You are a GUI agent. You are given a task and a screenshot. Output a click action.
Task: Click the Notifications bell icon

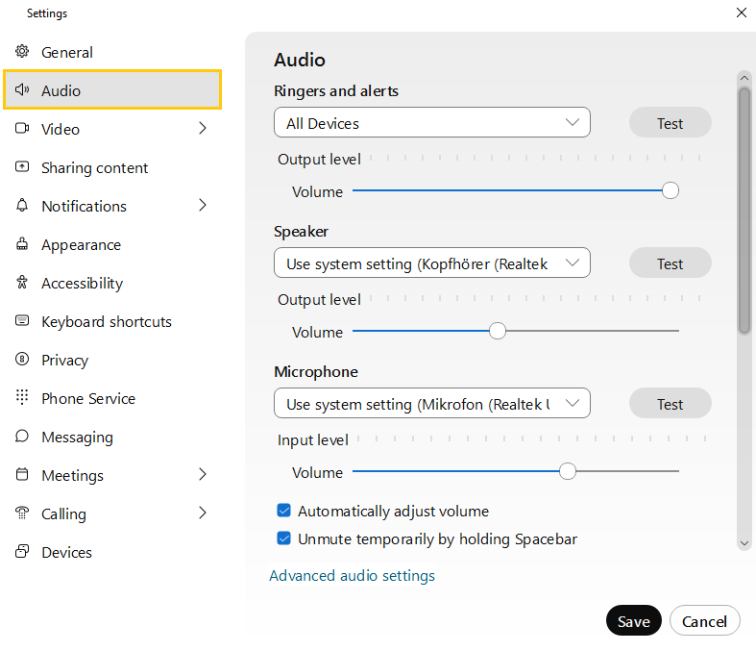tap(22, 206)
